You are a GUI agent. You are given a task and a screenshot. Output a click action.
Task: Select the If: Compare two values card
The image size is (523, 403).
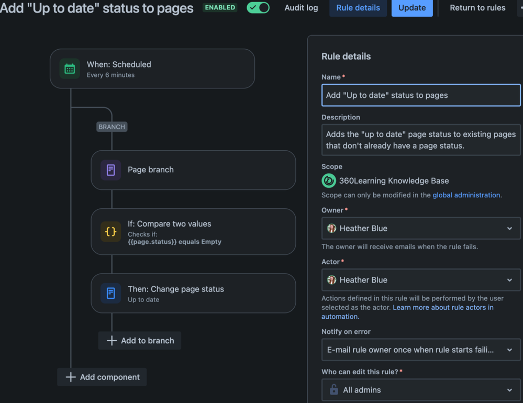click(194, 232)
